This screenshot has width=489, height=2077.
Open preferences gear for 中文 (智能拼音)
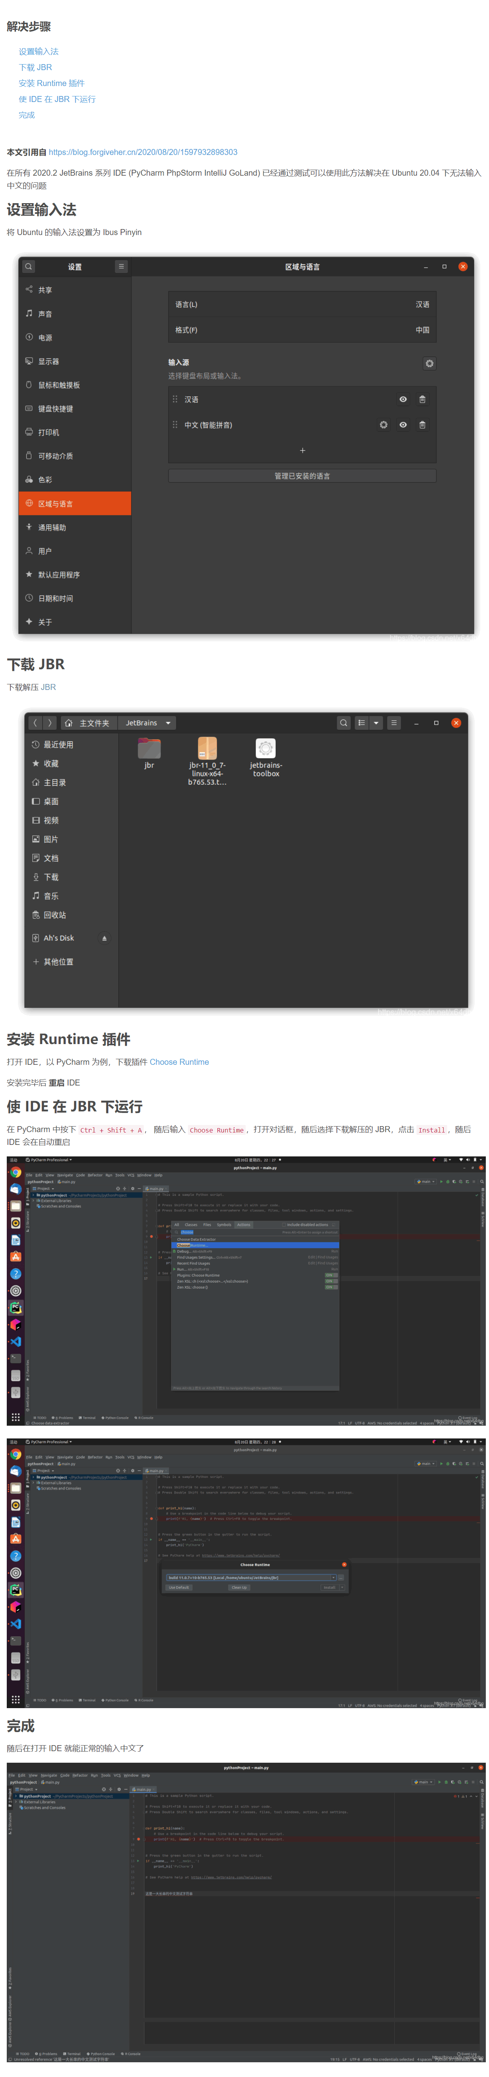(x=383, y=425)
